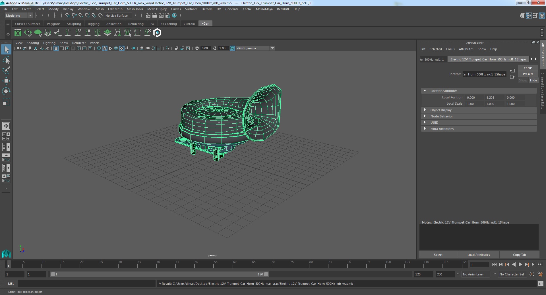The height and width of the screenshot is (295, 546).
Task: Toggle the viewport grid display
Action: [x=56, y=48]
